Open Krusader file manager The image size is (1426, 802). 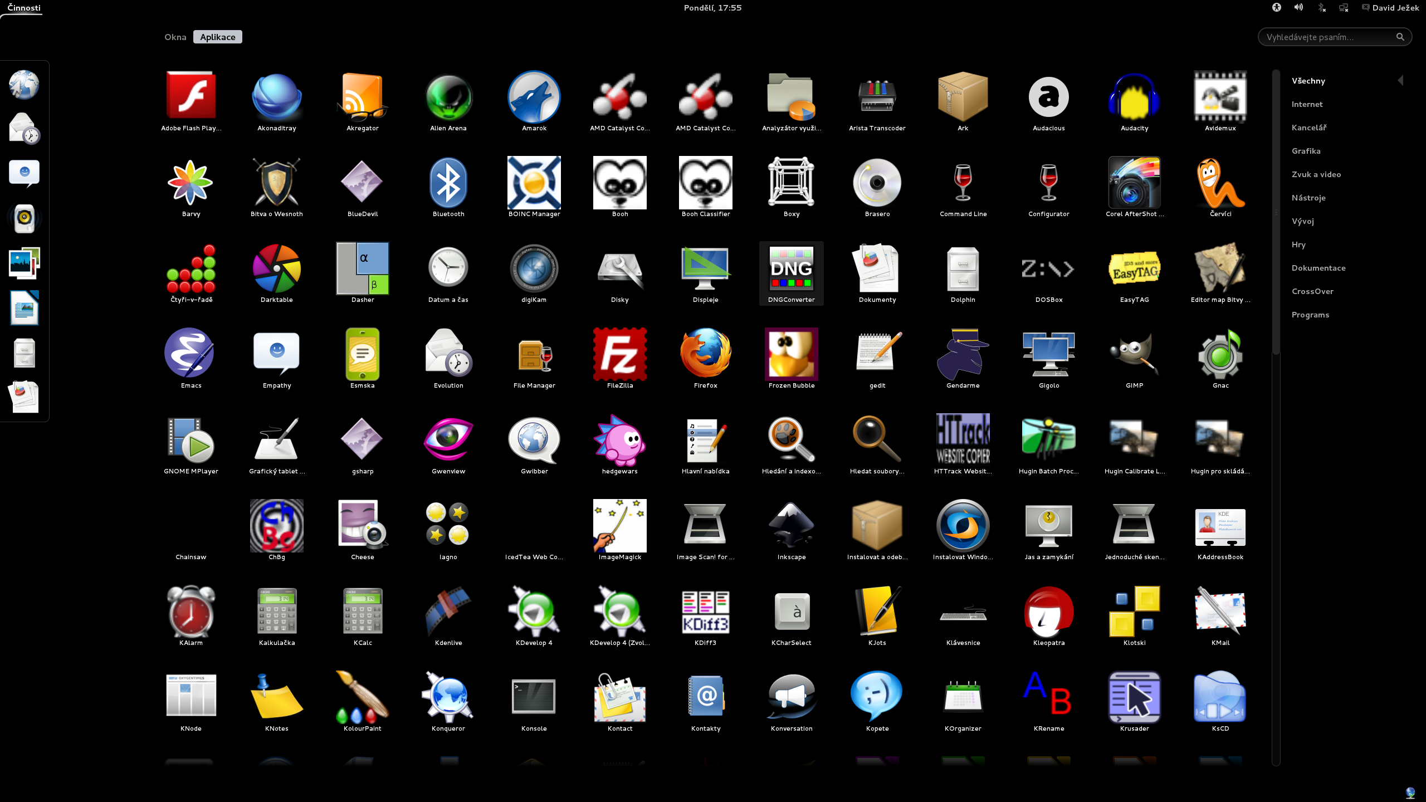pos(1135,702)
